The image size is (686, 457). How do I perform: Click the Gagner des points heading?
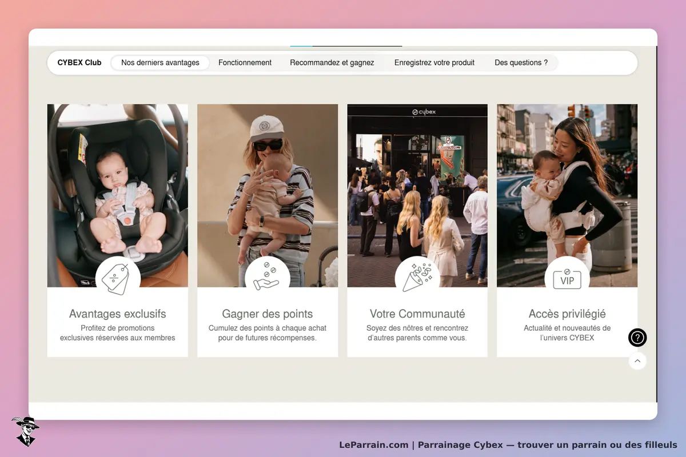pyautogui.click(x=268, y=314)
